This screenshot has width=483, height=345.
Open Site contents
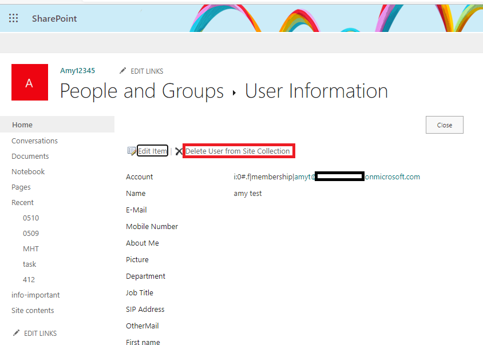[33, 310]
